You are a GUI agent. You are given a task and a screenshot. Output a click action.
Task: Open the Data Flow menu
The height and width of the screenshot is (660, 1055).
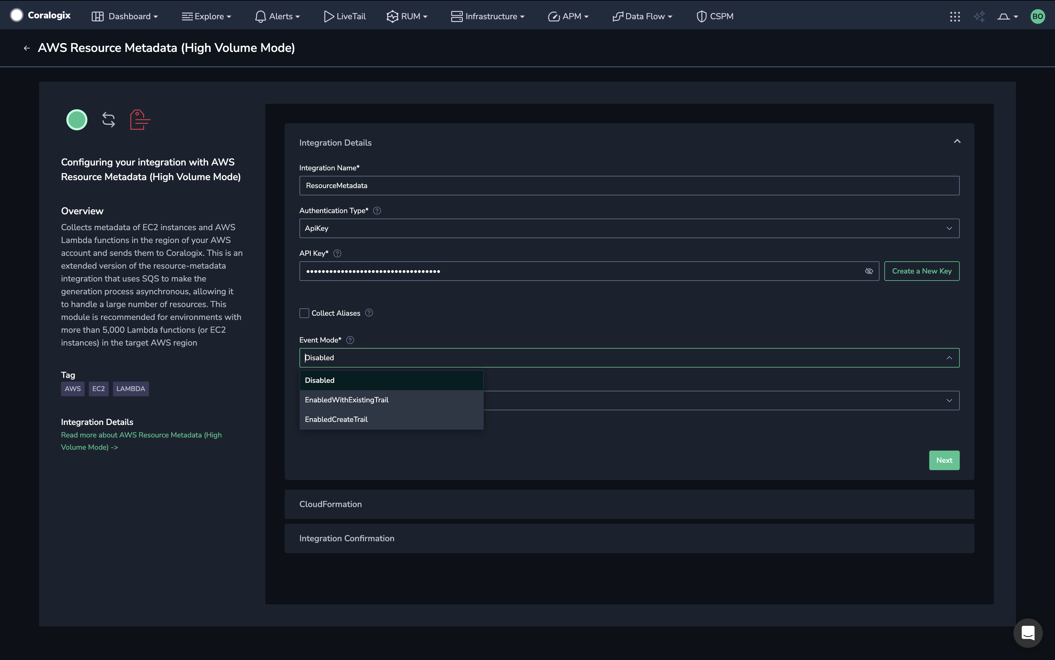[642, 16]
